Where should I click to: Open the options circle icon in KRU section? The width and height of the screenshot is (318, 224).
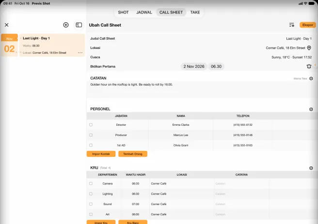[x=311, y=168]
